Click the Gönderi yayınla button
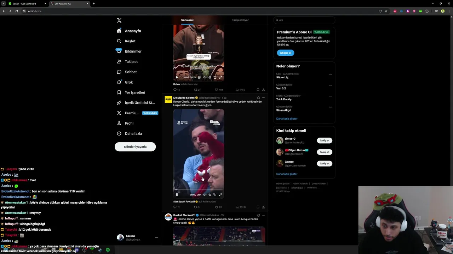The width and height of the screenshot is (453, 254). click(135, 147)
